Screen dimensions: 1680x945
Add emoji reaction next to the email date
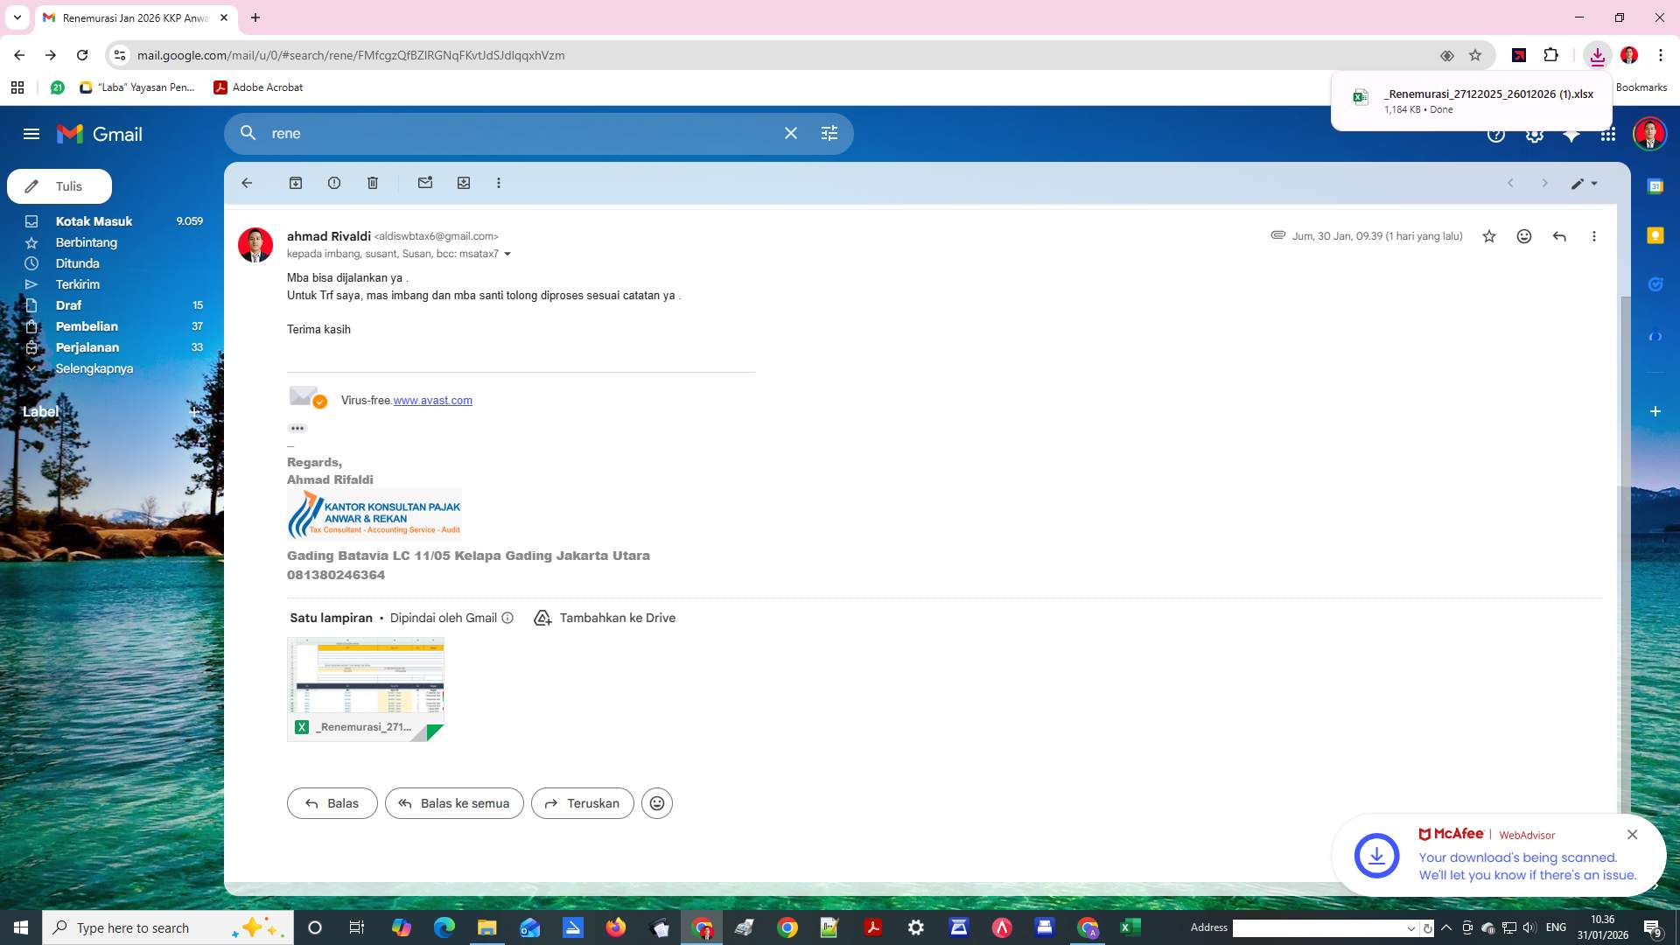pos(1523,236)
